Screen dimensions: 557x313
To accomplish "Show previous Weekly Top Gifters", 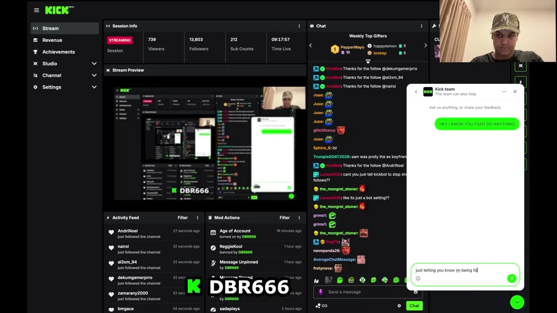I will [x=310, y=45].
